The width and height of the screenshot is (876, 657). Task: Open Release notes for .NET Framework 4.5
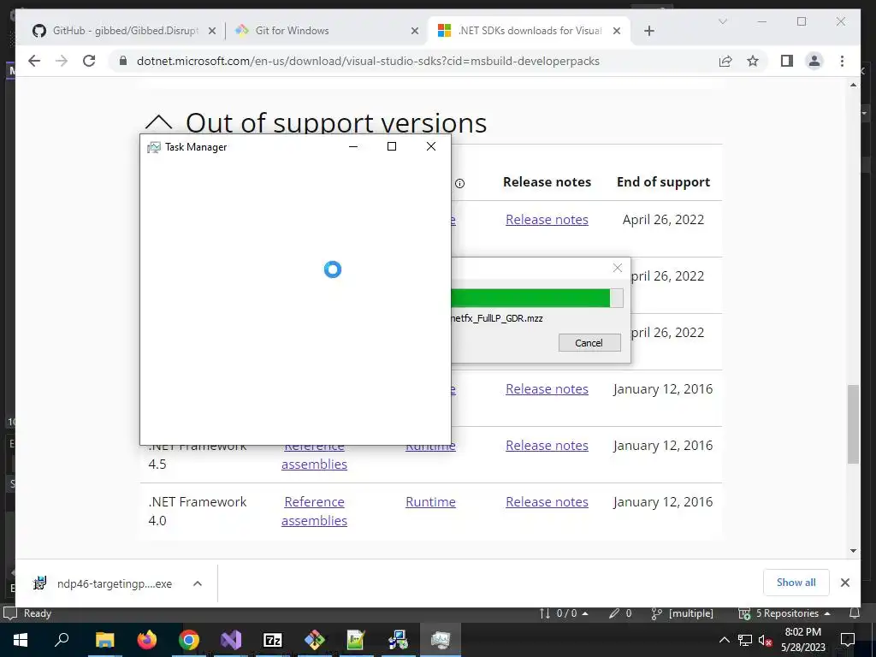click(x=547, y=445)
